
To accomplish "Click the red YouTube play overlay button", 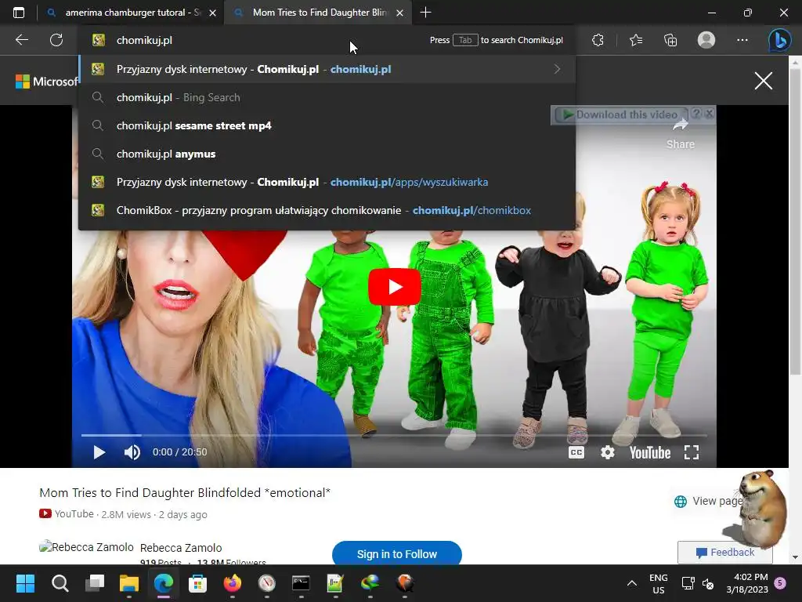I will click(x=395, y=287).
